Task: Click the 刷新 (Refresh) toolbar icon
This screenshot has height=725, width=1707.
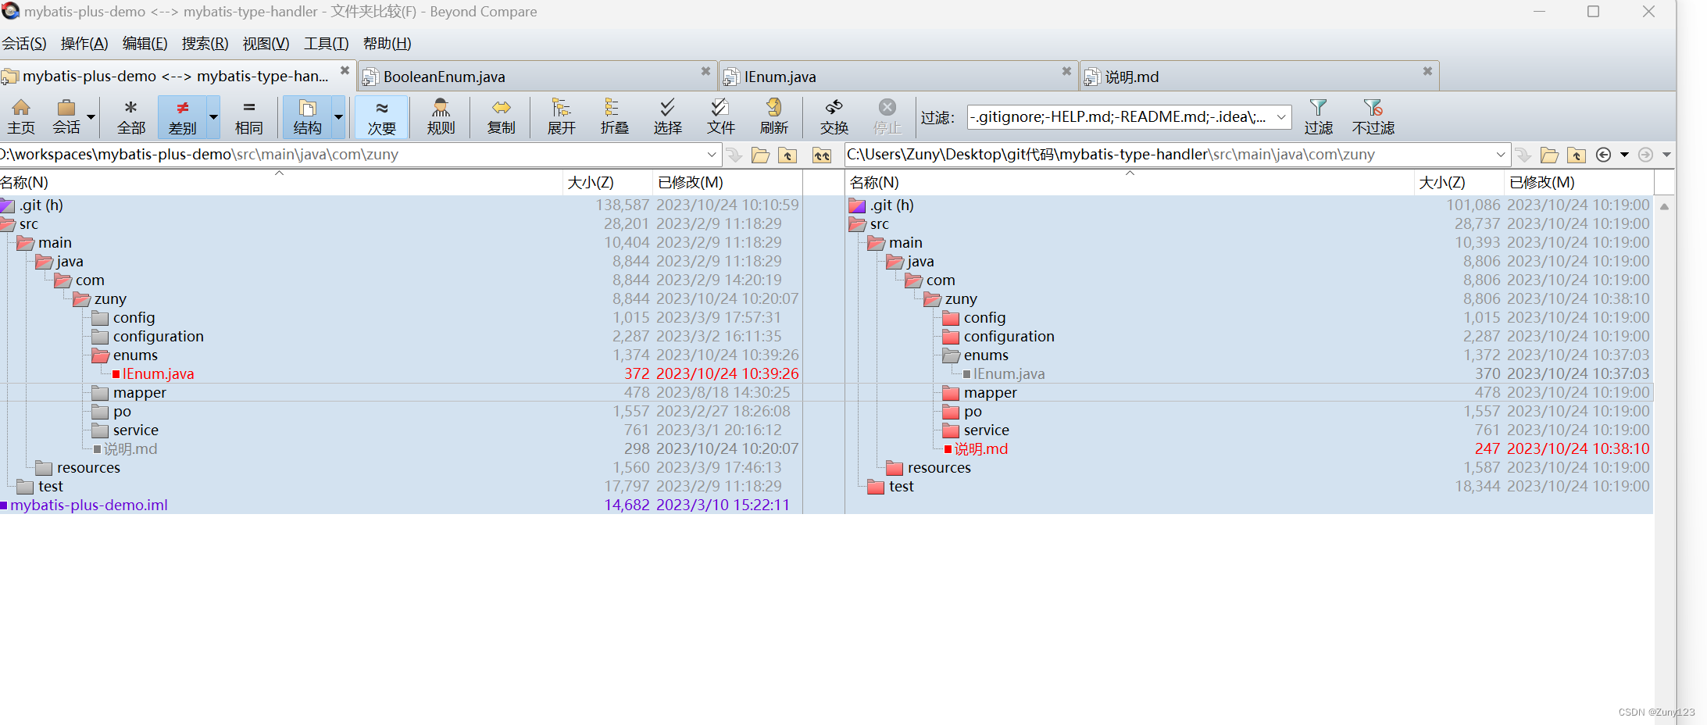Action: (x=773, y=117)
